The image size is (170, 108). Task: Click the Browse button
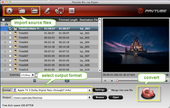coord(100,97)
